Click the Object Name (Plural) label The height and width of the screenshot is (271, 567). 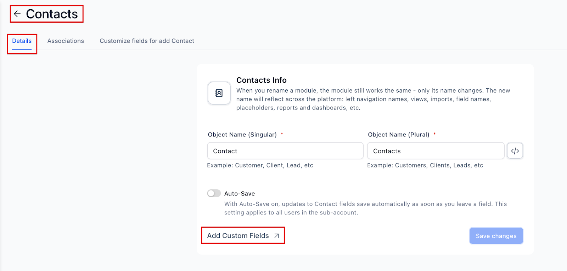point(398,135)
